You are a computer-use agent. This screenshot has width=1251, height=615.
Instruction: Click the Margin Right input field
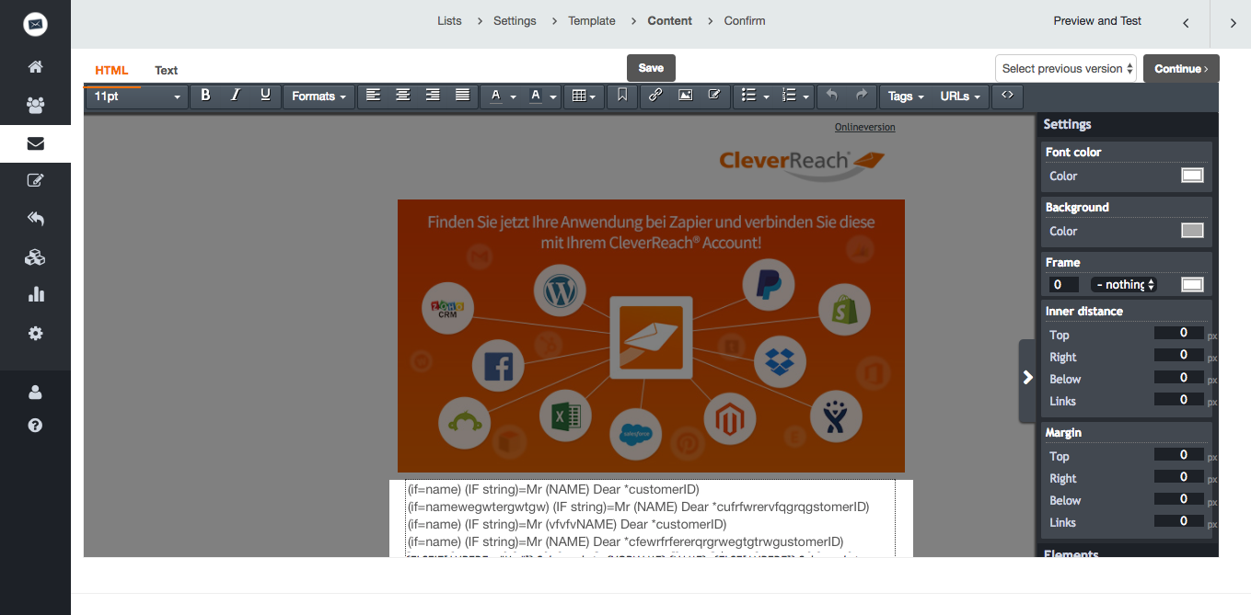pyautogui.click(x=1179, y=476)
